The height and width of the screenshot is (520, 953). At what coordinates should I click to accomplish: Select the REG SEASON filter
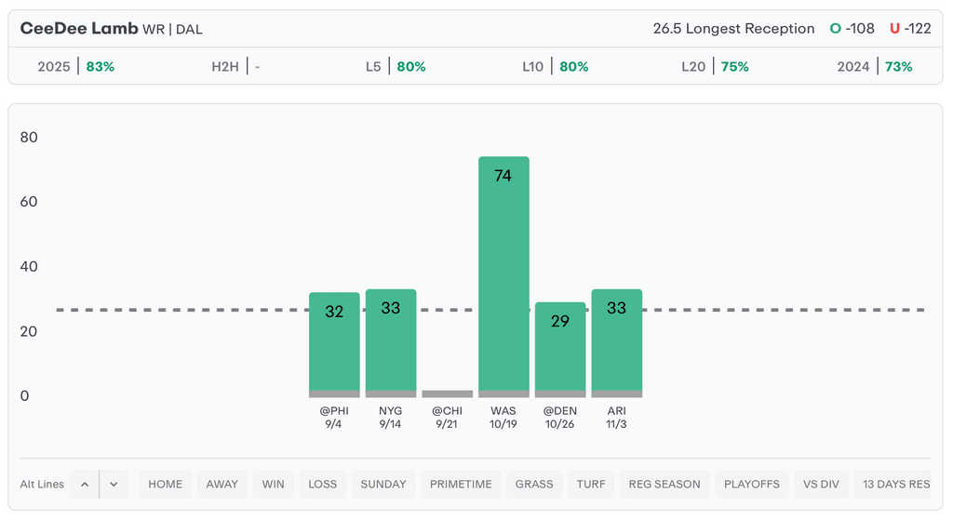664,484
